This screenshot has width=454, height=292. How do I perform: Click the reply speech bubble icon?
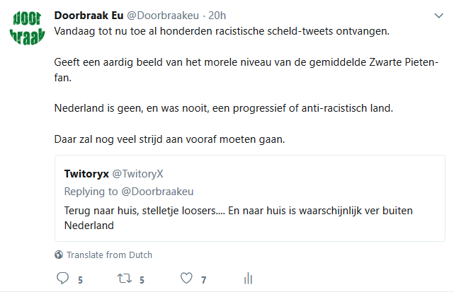[x=62, y=279]
